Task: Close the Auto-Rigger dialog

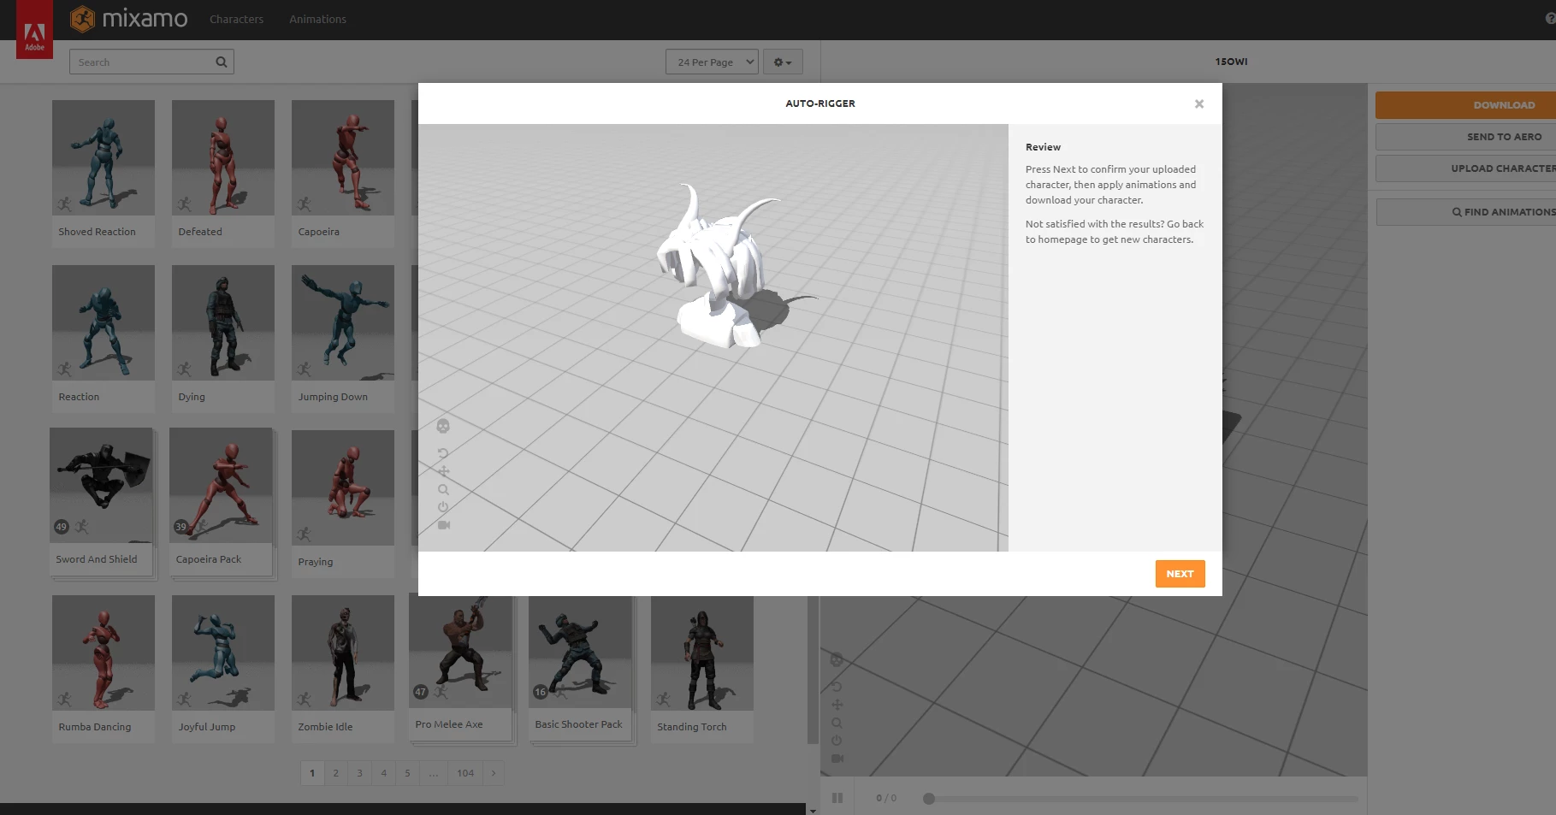Action: point(1199,103)
